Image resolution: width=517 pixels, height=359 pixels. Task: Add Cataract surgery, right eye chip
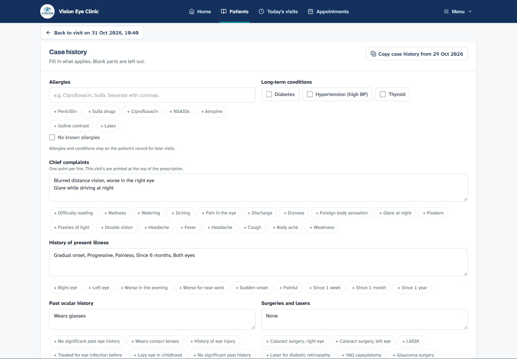(295, 341)
